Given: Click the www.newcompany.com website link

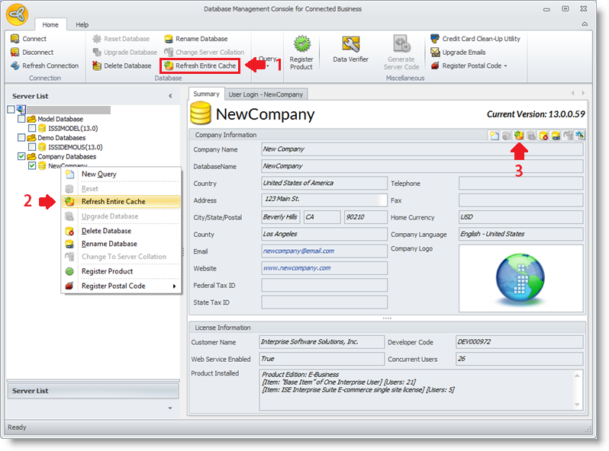Looking at the screenshot, I should 296,268.
